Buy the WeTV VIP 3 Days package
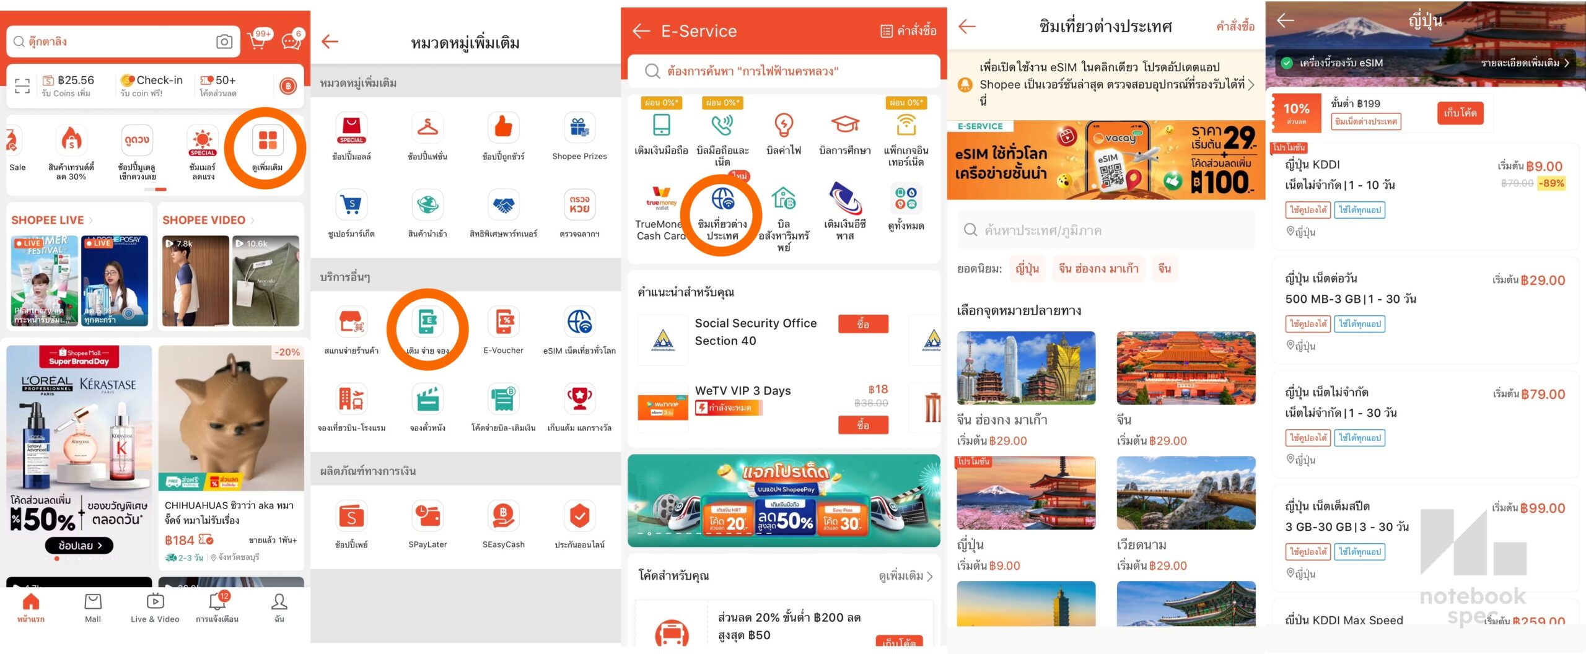This screenshot has width=1586, height=654. coord(863,425)
